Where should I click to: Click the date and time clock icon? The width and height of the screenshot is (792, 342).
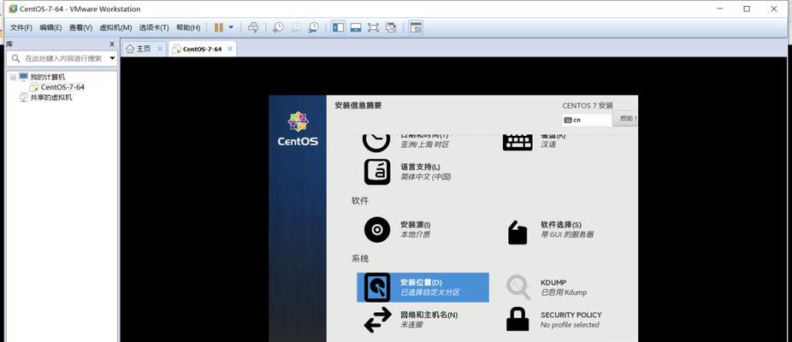tap(376, 141)
